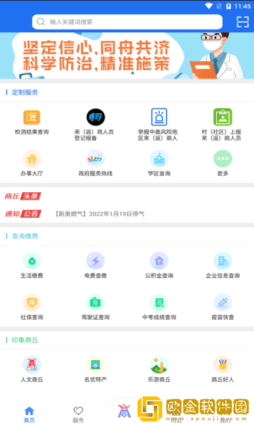Screen dimensions: 254x424
Task: Open 检测结果查询 icon
Action: click(32, 117)
